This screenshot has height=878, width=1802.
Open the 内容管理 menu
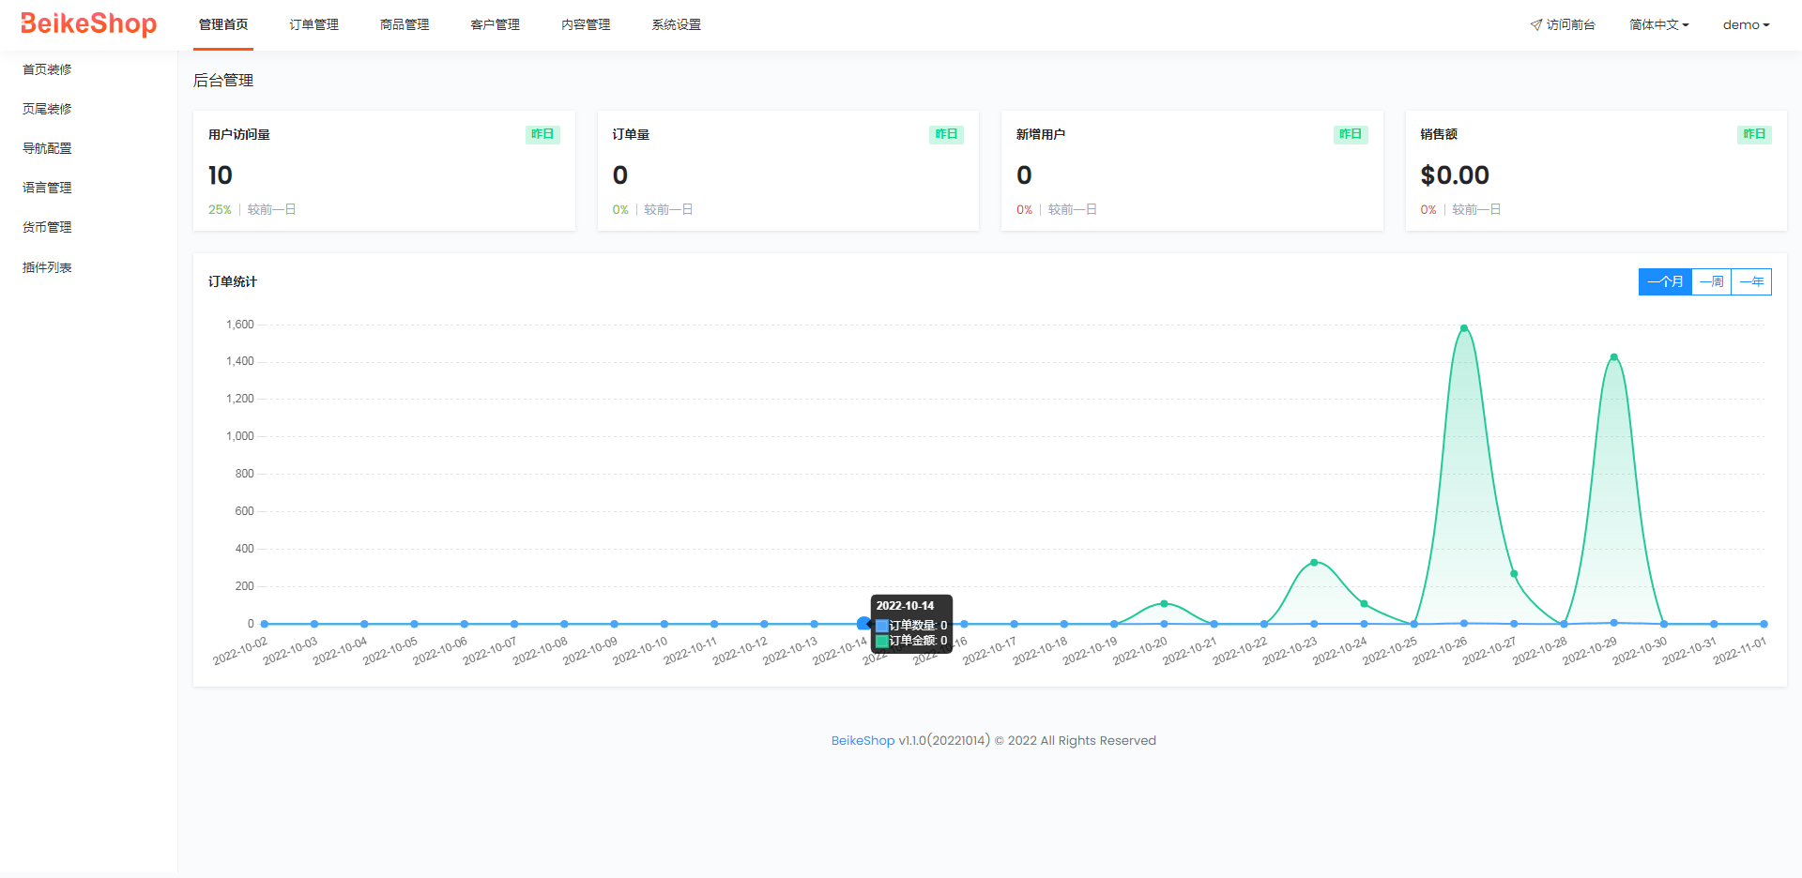(586, 24)
